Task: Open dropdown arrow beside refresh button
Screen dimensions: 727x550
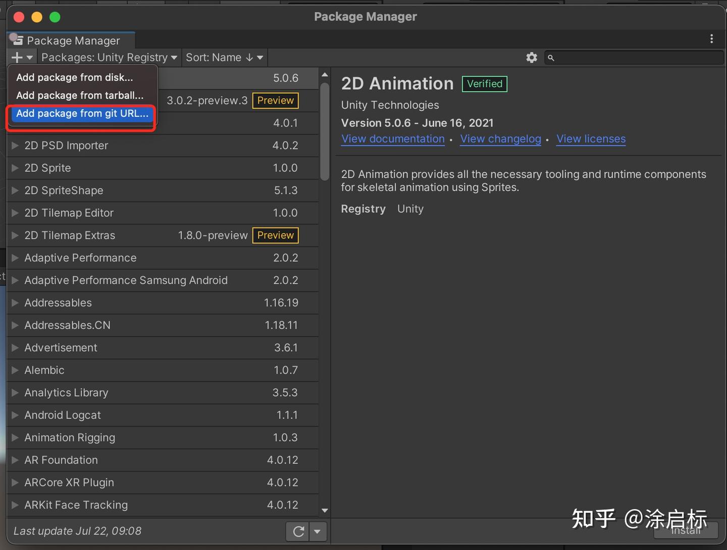Action: click(x=318, y=531)
